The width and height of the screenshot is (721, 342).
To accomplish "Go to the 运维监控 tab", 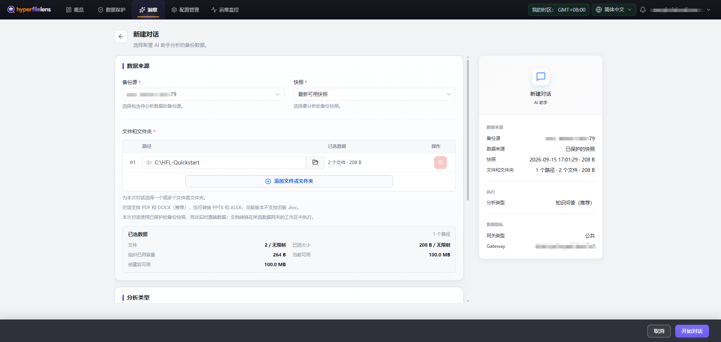I will pyautogui.click(x=225, y=10).
